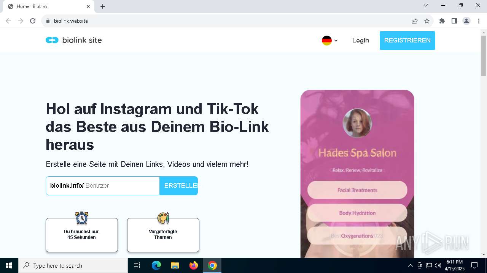Click the taskbar search box
Screen dimensions: 487x273
[73, 265]
